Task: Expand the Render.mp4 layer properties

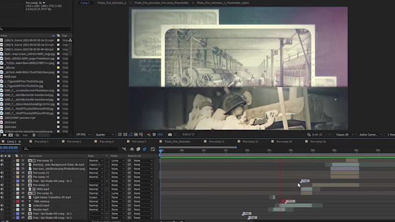Action: [x=14, y=209]
